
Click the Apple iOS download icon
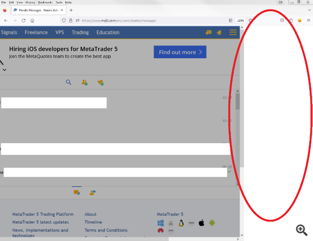coord(202,223)
